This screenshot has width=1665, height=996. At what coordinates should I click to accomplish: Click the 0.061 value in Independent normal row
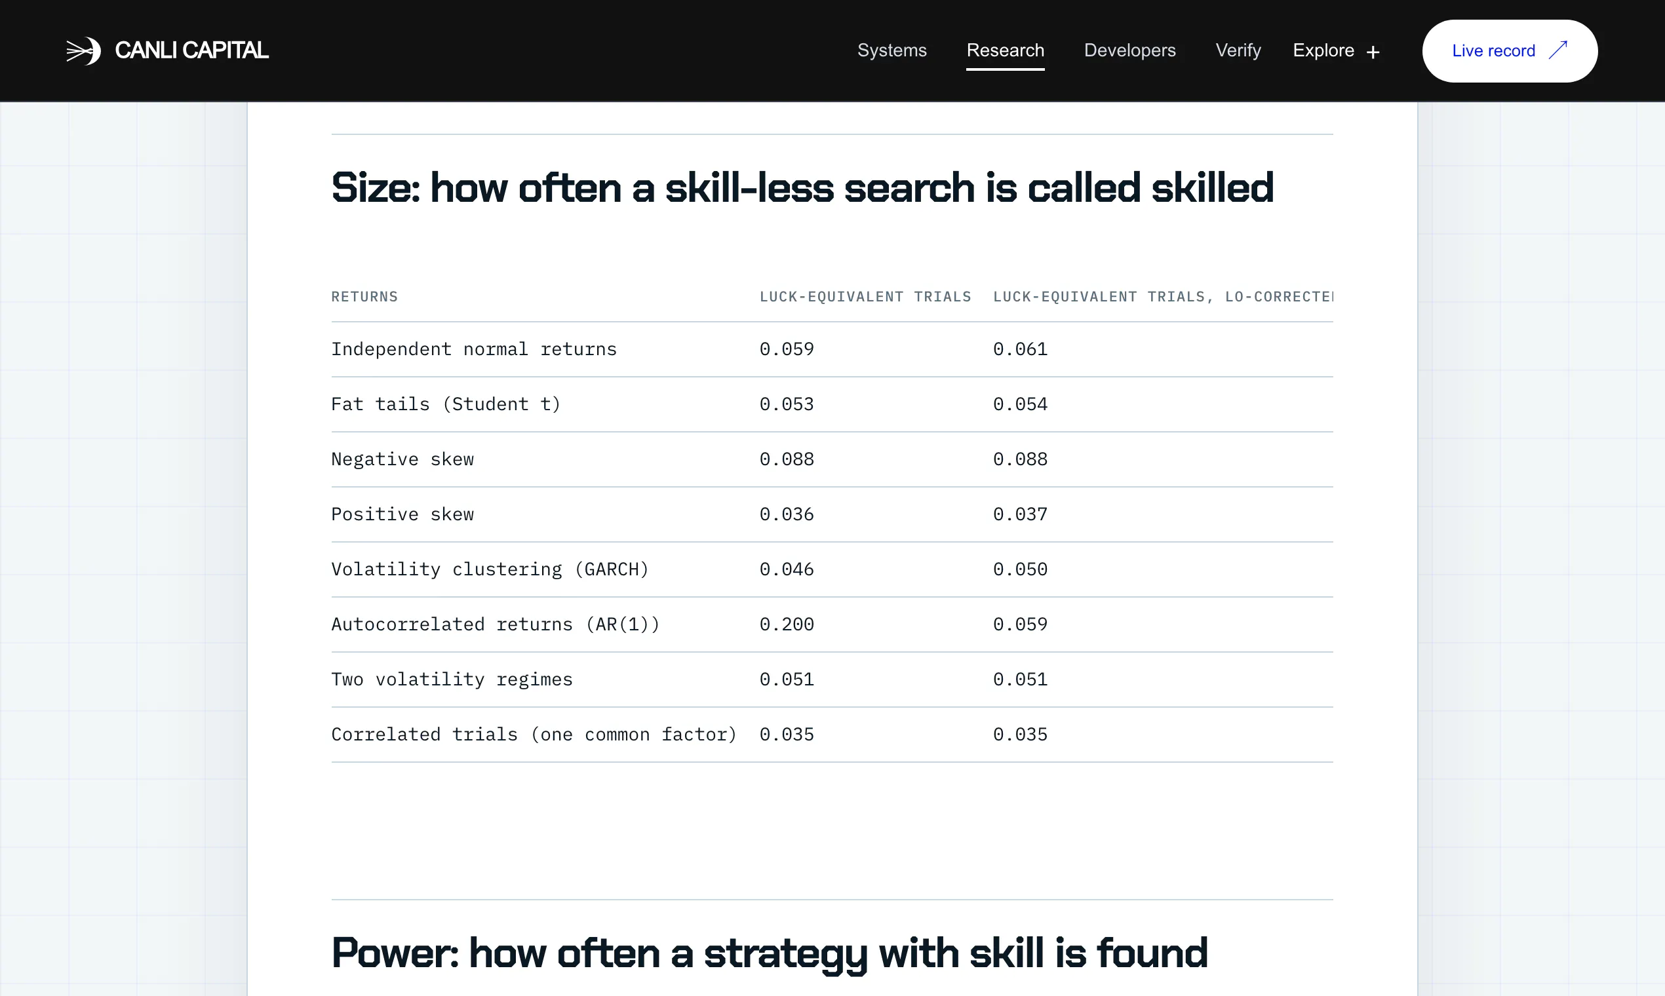pyautogui.click(x=1020, y=349)
